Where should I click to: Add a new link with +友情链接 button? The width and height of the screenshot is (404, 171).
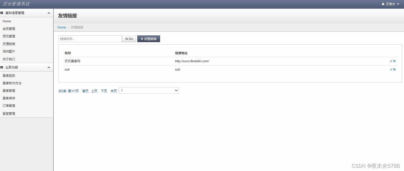point(149,39)
